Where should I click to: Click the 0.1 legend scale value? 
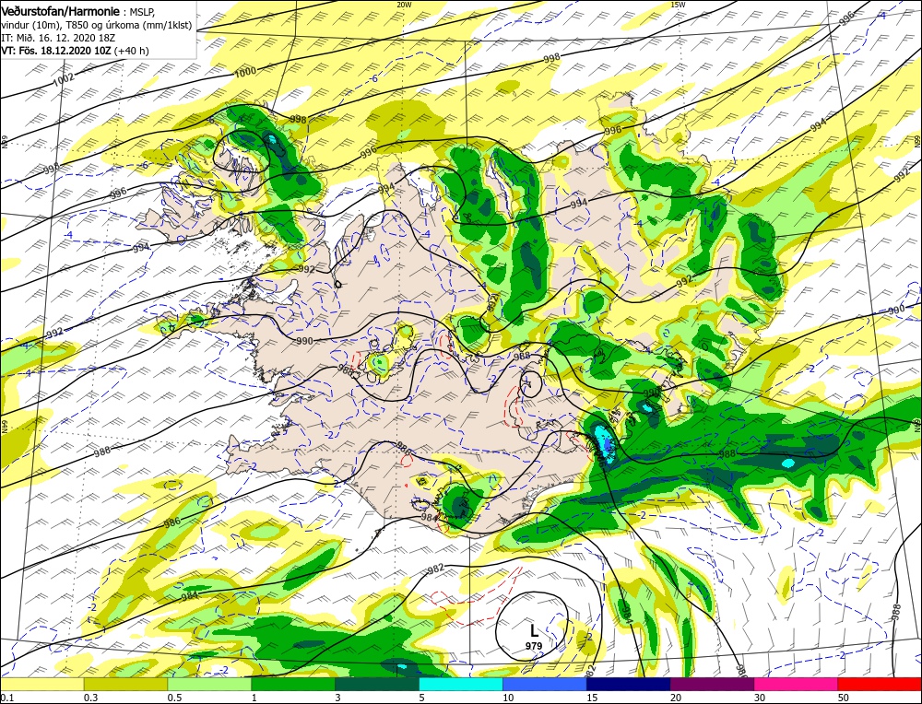click(x=6, y=698)
